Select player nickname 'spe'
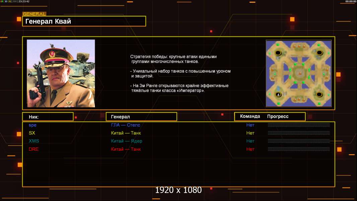357x201 pixels. [x=32, y=125]
